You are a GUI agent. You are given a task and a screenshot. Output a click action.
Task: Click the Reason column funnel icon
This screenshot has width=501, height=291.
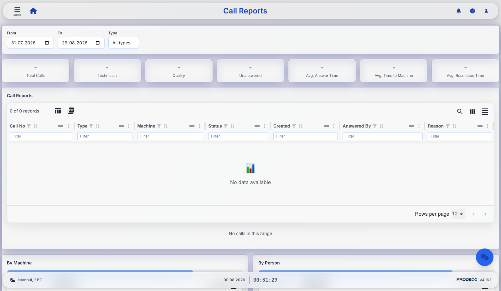click(x=448, y=126)
